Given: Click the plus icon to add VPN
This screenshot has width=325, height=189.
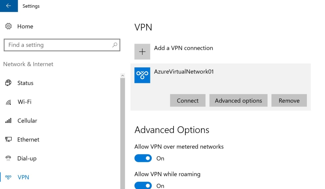Looking at the screenshot, I should (x=142, y=52).
